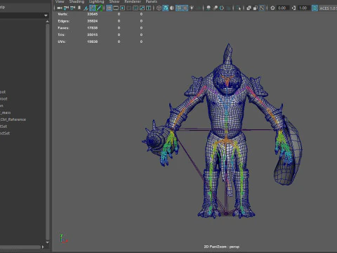Click the bookmarks icon in panel toolbar
Image resolution: width=337 pixels, height=253 pixels.
79,8
